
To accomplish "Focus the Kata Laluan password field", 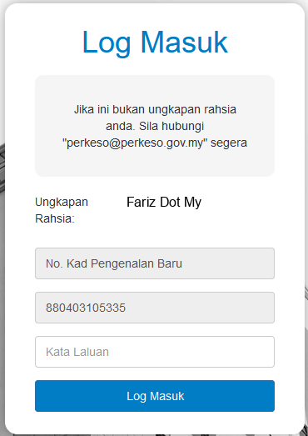I will (155, 352).
